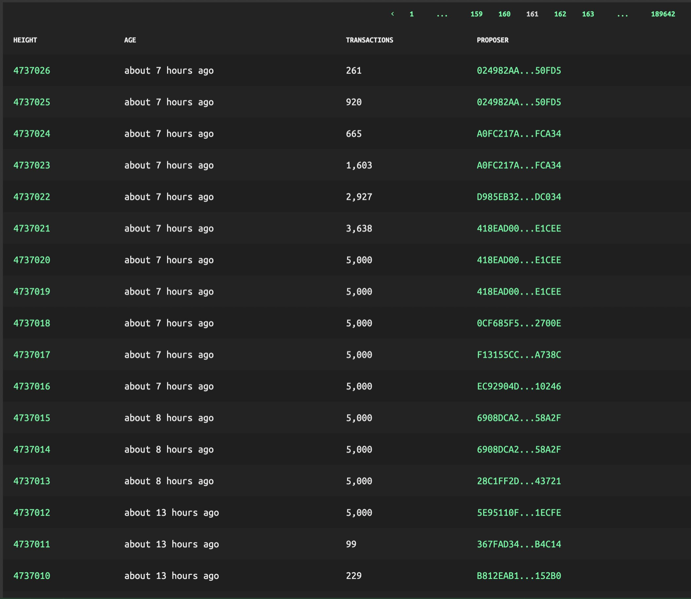691x599 pixels.
Task: Select transaction count 920
Action: click(x=354, y=102)
